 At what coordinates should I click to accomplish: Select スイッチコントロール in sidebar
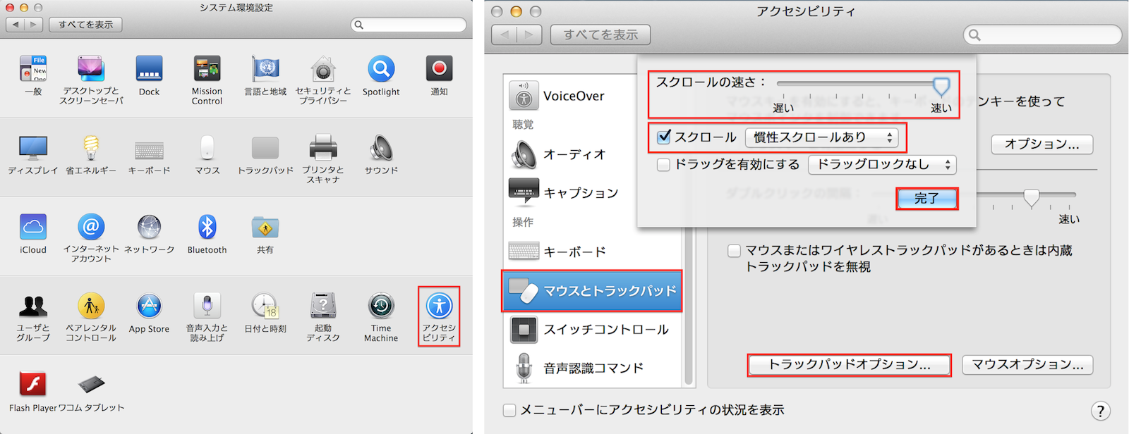[x=591, y=329]
